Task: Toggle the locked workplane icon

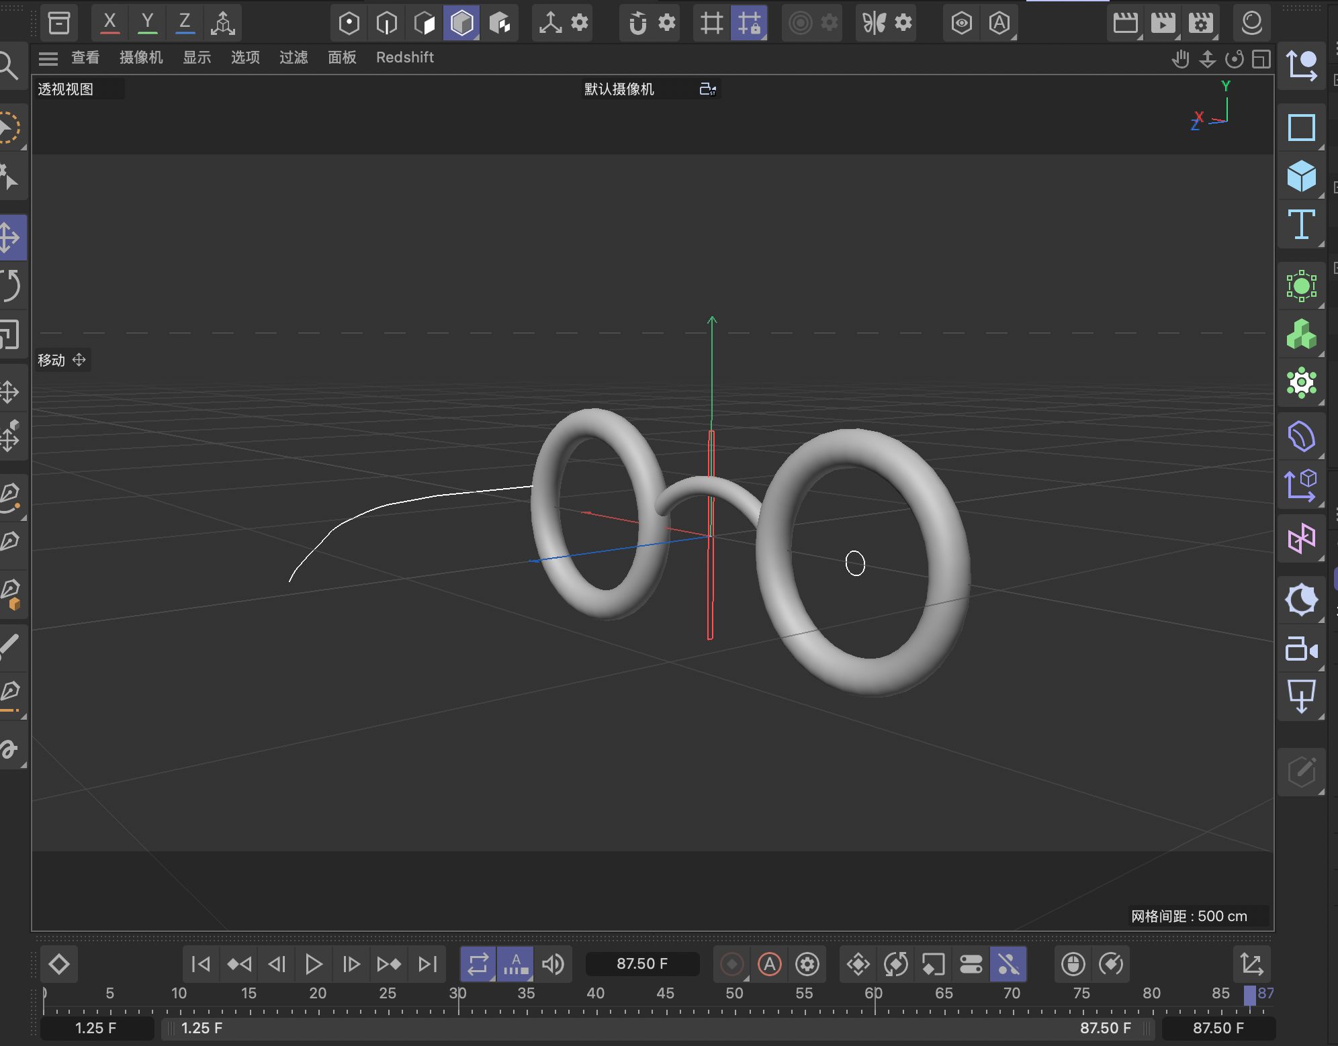Action: 749,23
